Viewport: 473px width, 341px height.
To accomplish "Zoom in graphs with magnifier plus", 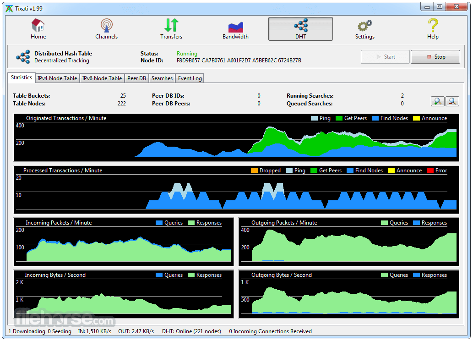I will pos(437,101).
